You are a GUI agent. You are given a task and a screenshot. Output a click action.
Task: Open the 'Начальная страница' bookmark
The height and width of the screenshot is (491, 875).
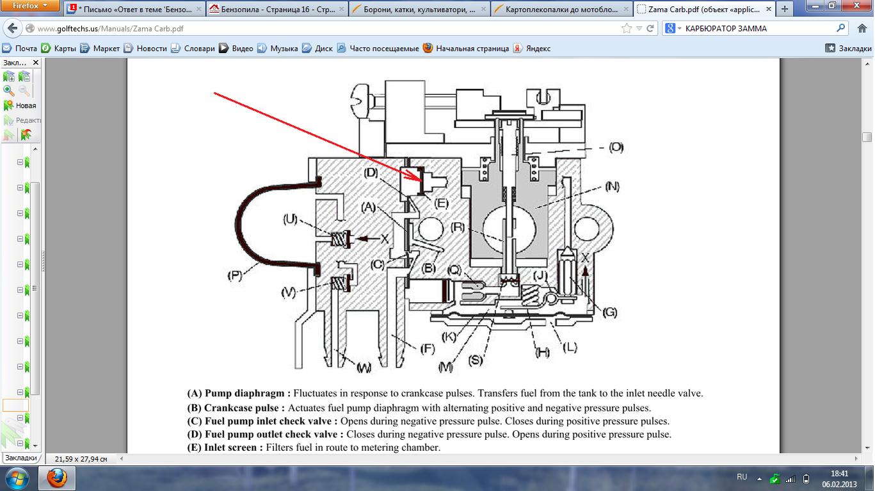coord(466,48)
